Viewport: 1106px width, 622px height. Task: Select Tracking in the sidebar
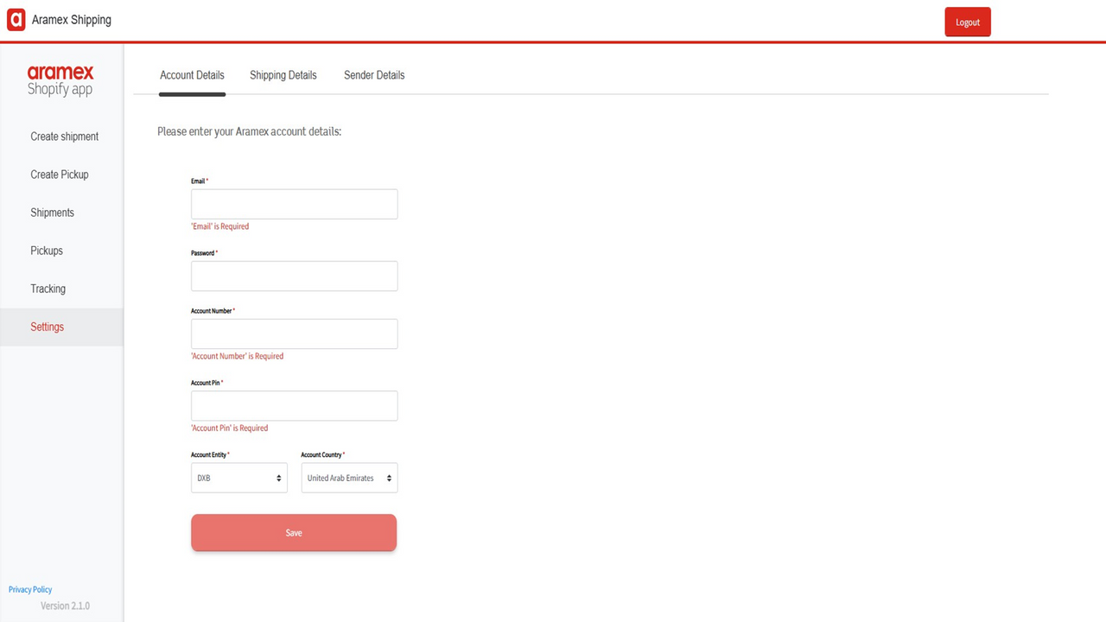(x=48, y=288)
